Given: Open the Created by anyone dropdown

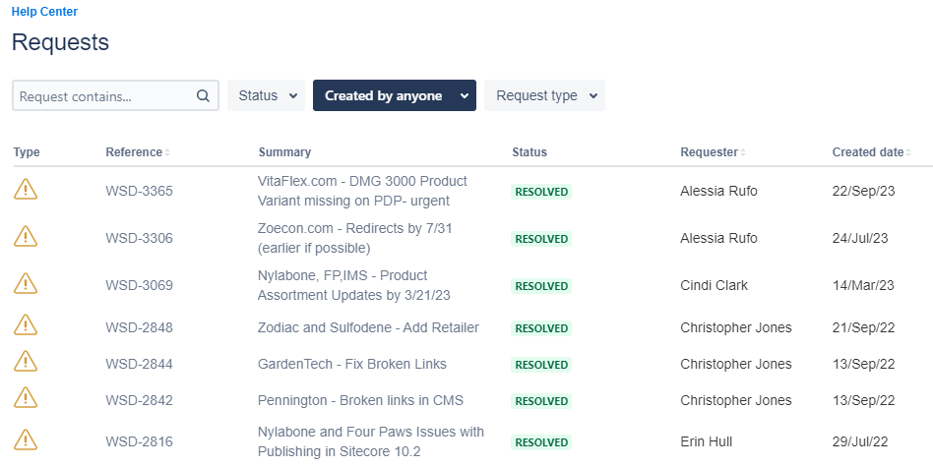Looking at the screenshot, I should click(x=395, y=95).
